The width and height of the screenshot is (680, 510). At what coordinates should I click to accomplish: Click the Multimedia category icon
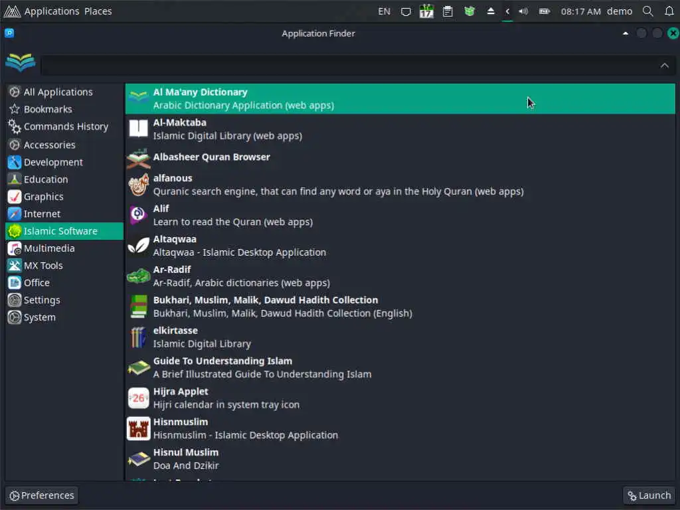pos(15,248)
